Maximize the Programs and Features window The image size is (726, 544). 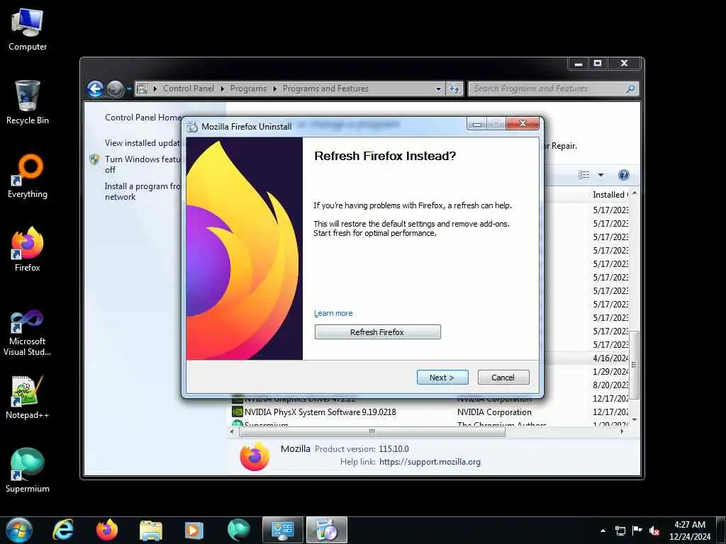pos(598,63)
